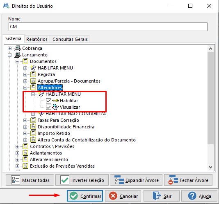Click the Altera Conta da Contabilização icon
The height and width of the screenshot is (204, 219).
point(33,140)
